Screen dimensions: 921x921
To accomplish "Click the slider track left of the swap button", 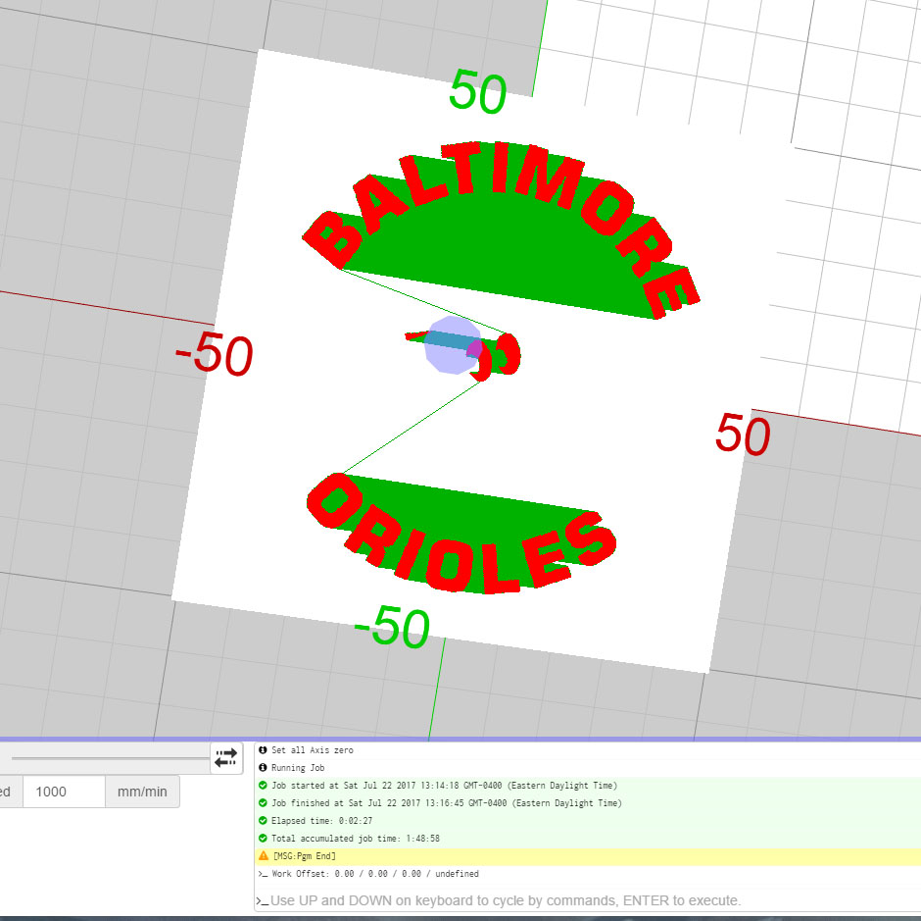I will click(110, 758).
